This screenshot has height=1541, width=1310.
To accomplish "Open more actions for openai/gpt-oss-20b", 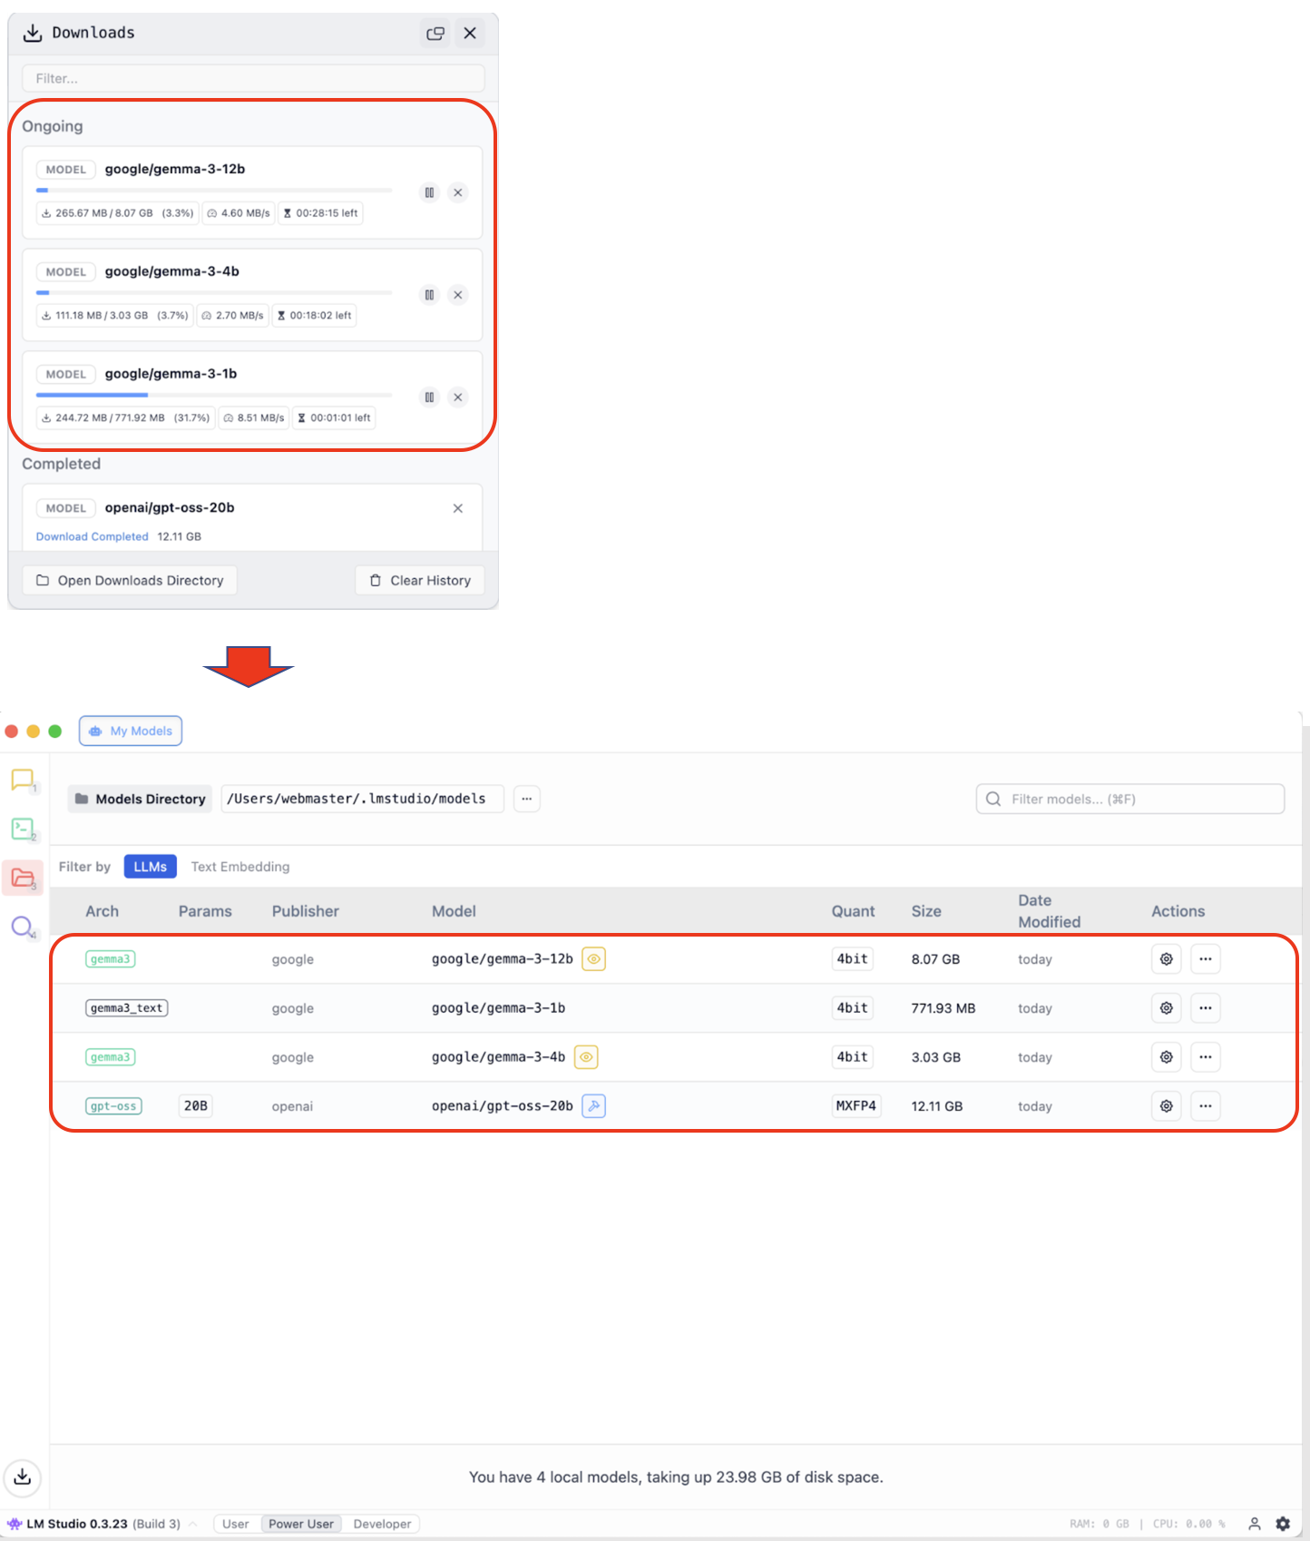I will [x=1206, y=1106].
